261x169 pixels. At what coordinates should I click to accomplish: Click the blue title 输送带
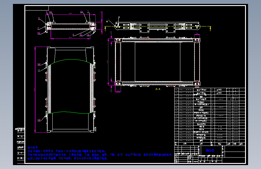click(x=210, y=151)
